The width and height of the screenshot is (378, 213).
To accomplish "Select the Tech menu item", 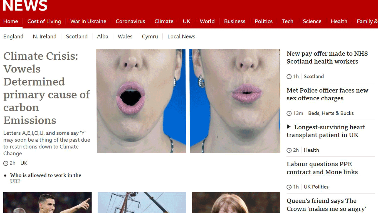I will click(x=288, y=21).
